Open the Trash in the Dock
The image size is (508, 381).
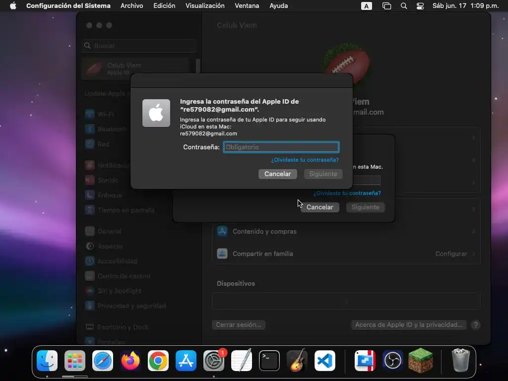click(x=460, y=361)
